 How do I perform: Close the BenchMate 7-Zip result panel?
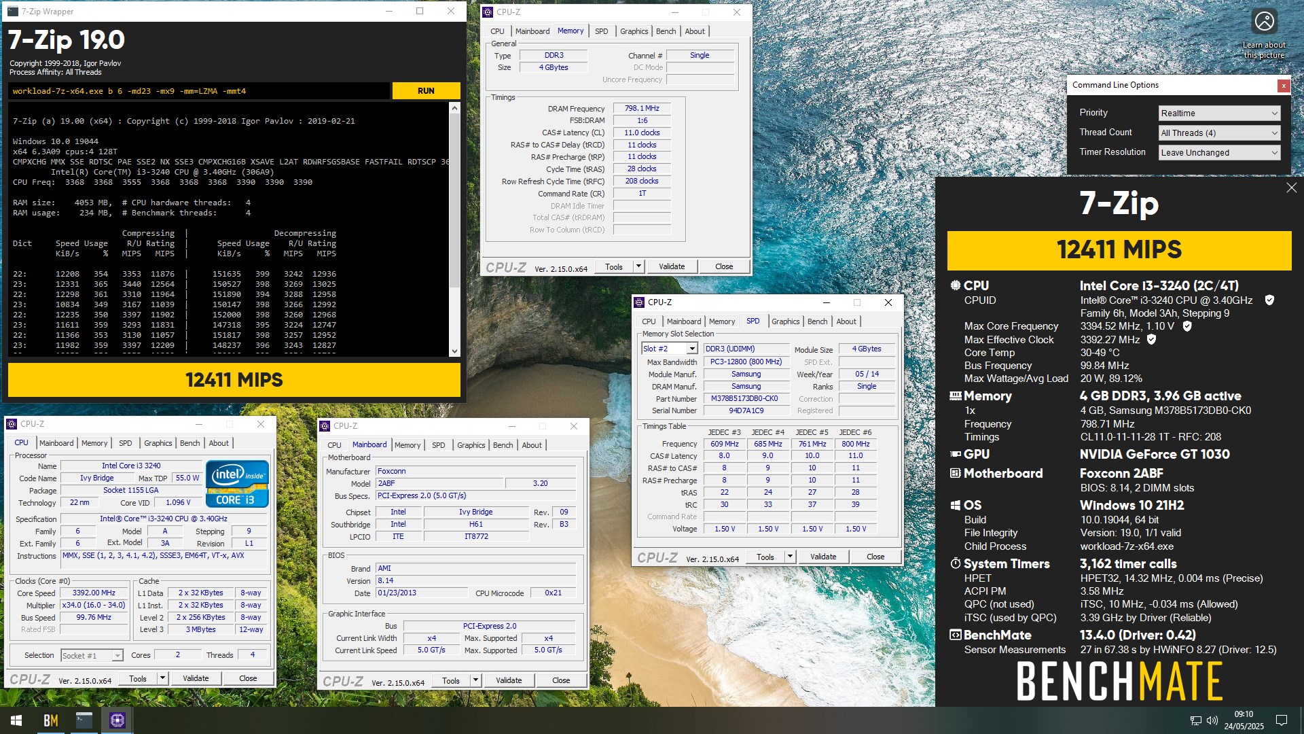pyautogui.click(x=1291, y=188)
